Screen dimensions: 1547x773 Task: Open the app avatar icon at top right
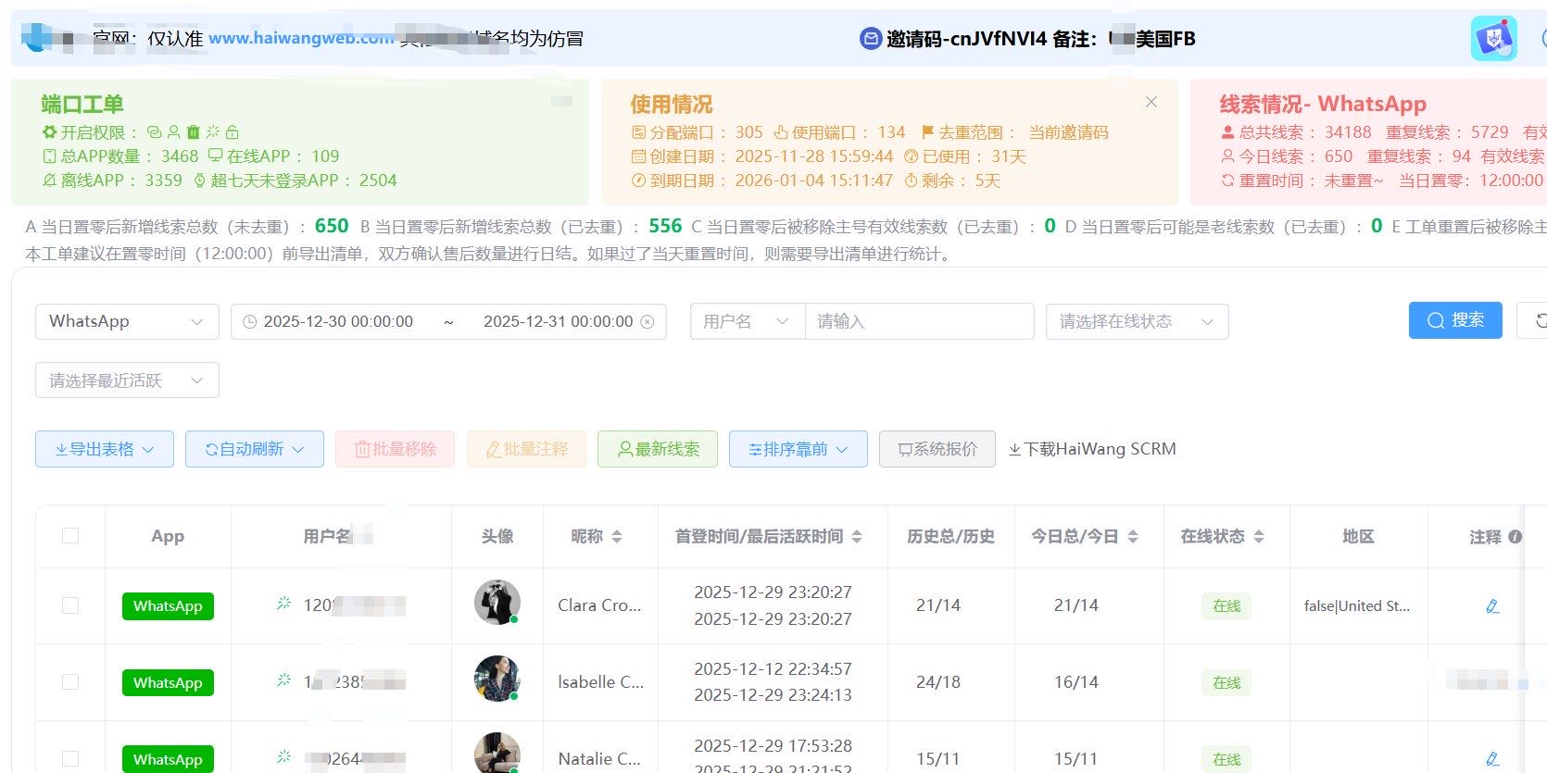(x=1494, y=39)
